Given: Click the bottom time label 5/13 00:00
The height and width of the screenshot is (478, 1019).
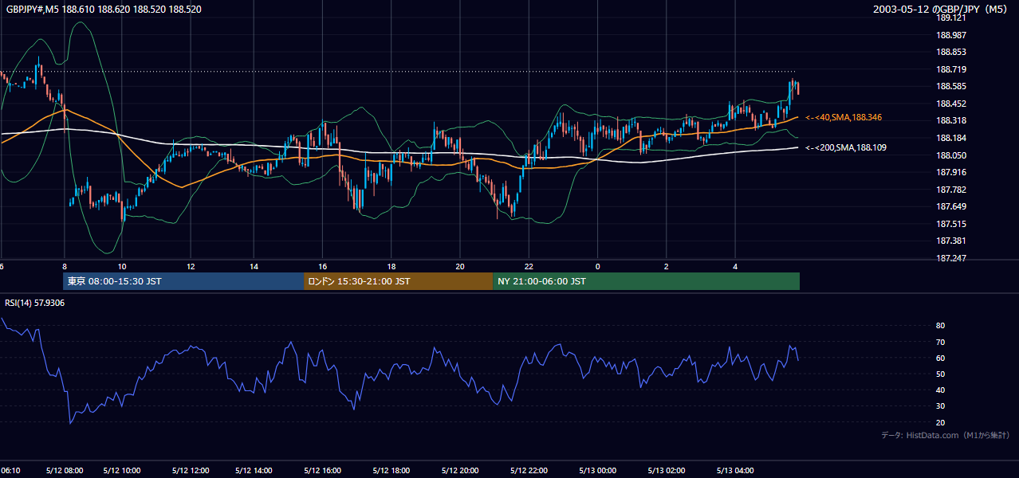Looking at the screenshot, I should tap(597, 471).
